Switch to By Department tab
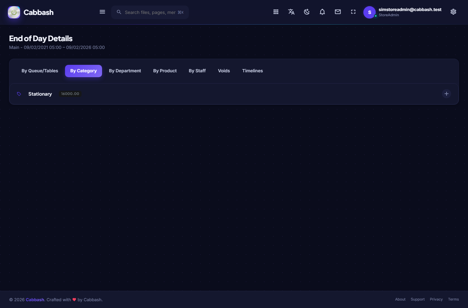The height and width of the screenshot is (308, 468). 125,71
